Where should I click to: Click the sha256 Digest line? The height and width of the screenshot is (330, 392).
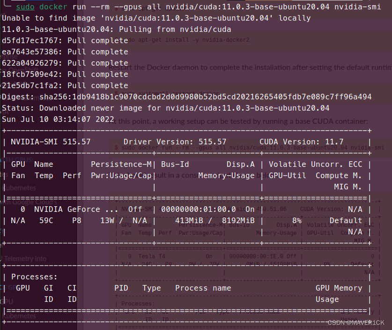click(x=187, y=97)
